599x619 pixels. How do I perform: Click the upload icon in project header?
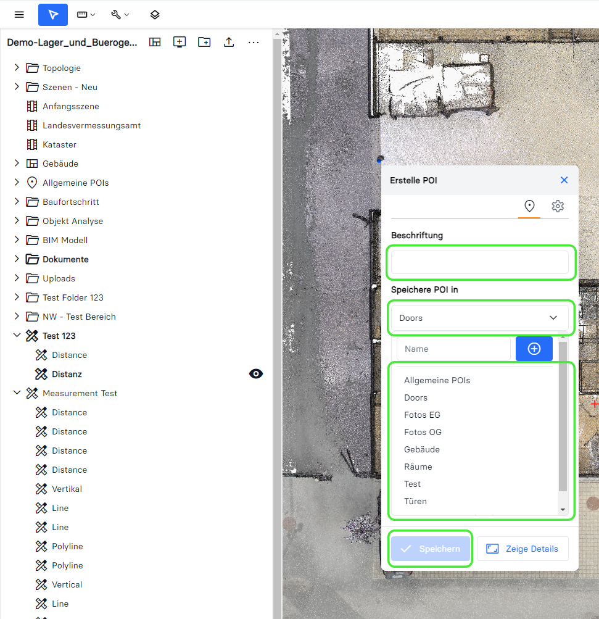pos(229,42)
